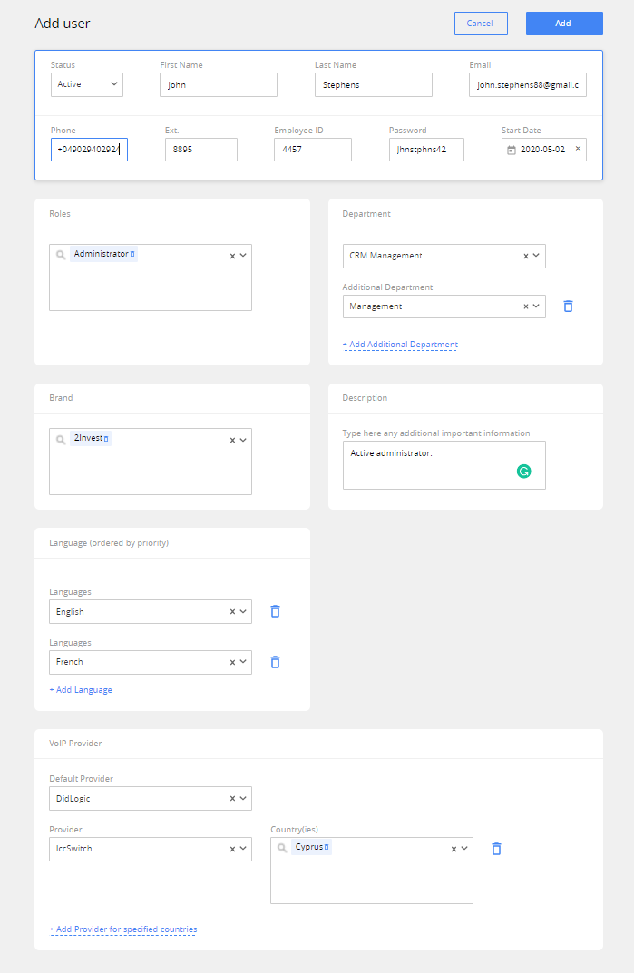Delete the Additional Department using trash icon
The image size is (634, 973).
coord(568,306)
